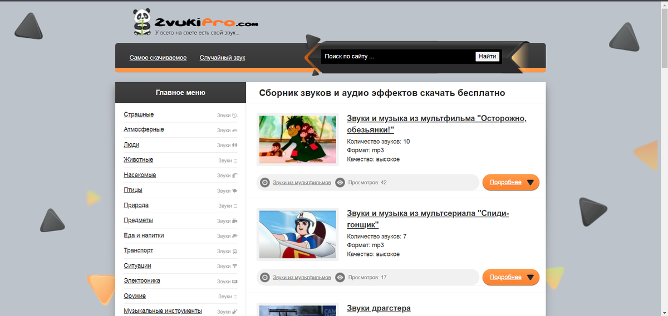Click the guitar icon in Музыкальные инструменты row
The height and width of the screenshot is (316, 668).
[235, 312]
